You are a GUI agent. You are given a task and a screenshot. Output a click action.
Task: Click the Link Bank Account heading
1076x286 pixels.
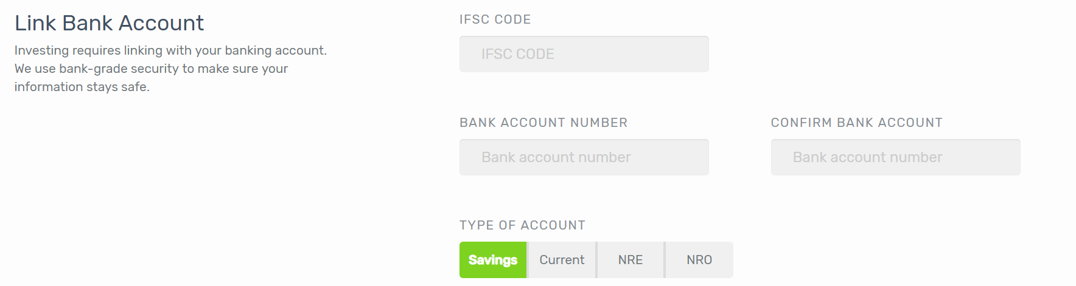tap(110, 23)
